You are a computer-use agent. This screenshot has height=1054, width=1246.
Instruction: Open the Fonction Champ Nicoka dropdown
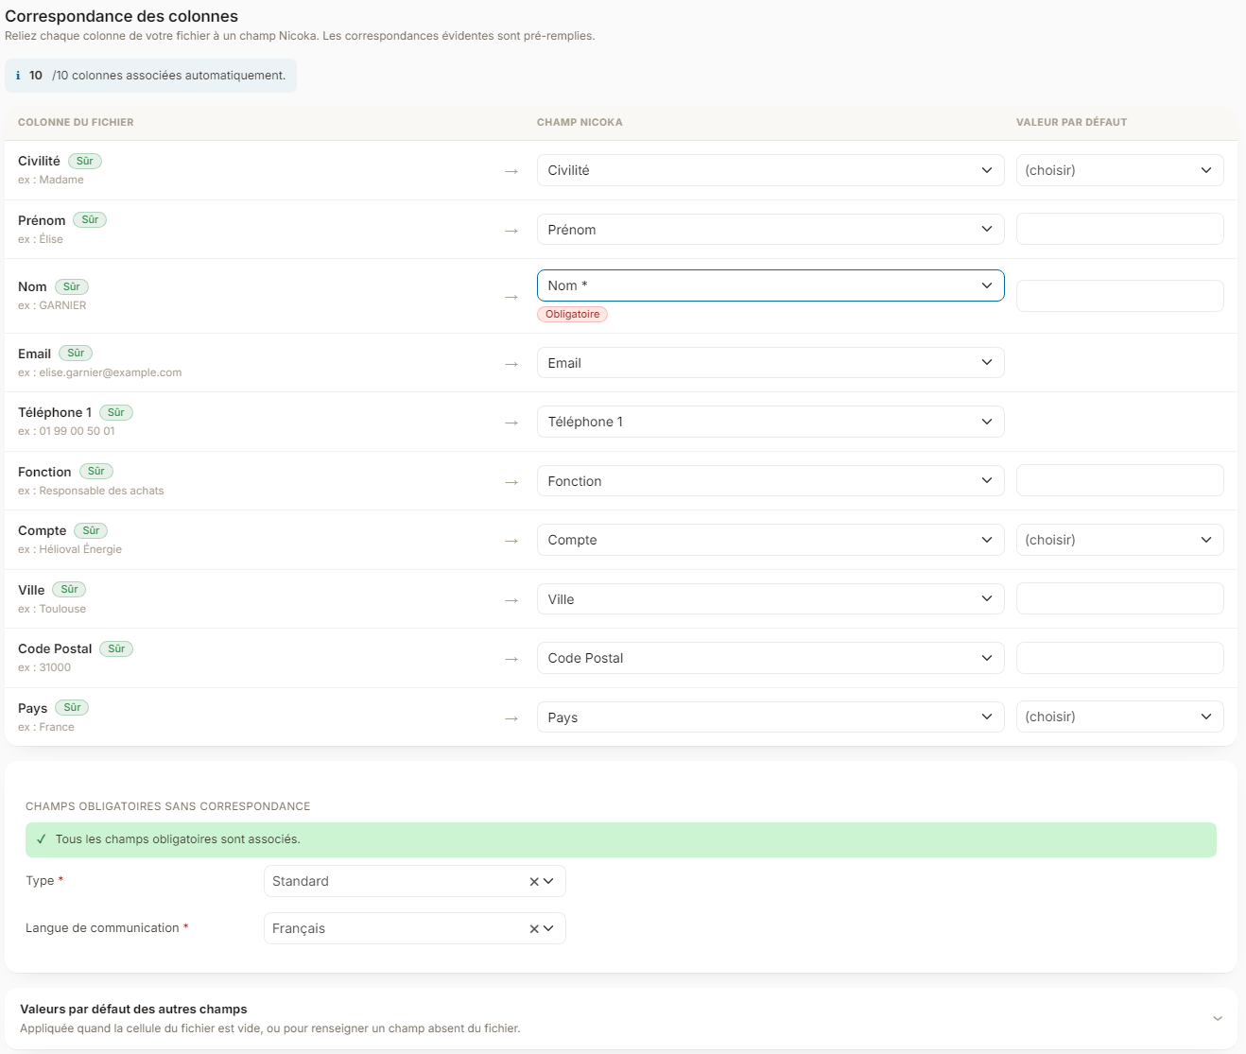point(770,481)
